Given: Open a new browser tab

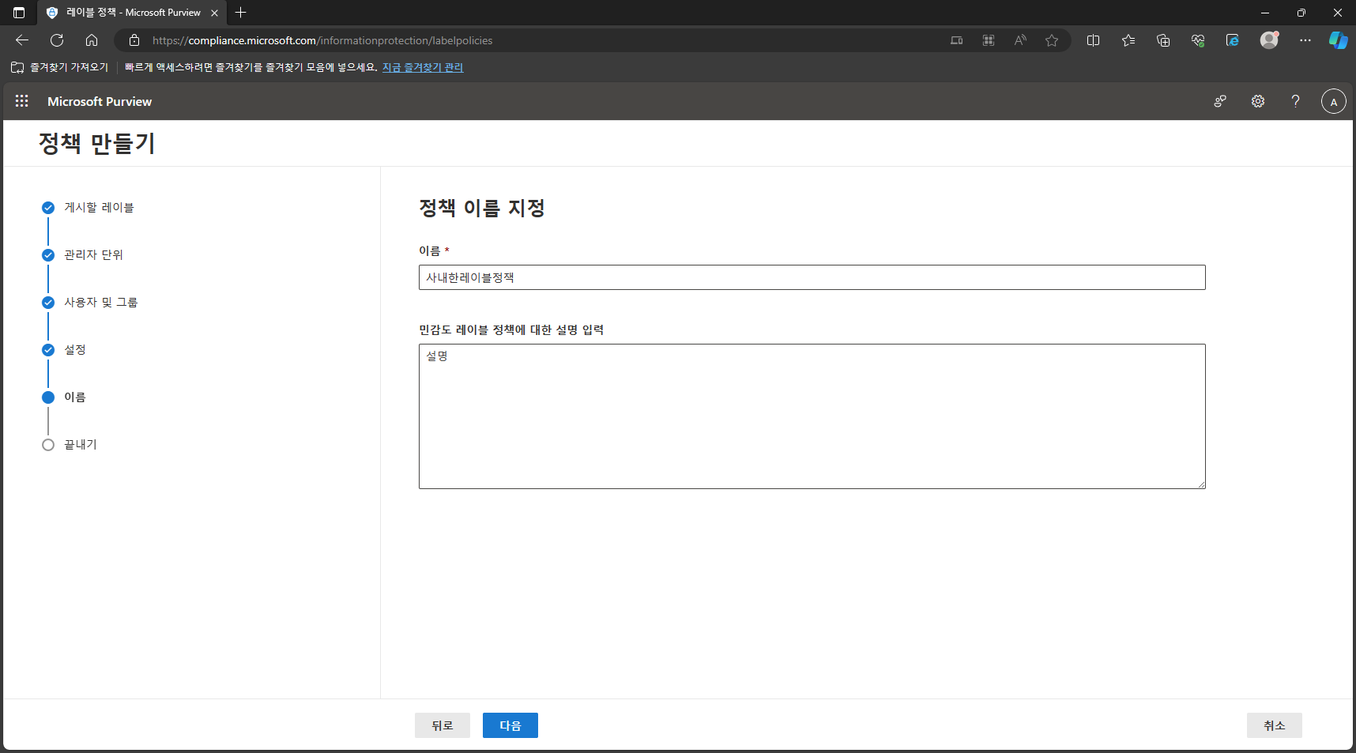Looking at the screenshot, I should click(x=241, y=13).
